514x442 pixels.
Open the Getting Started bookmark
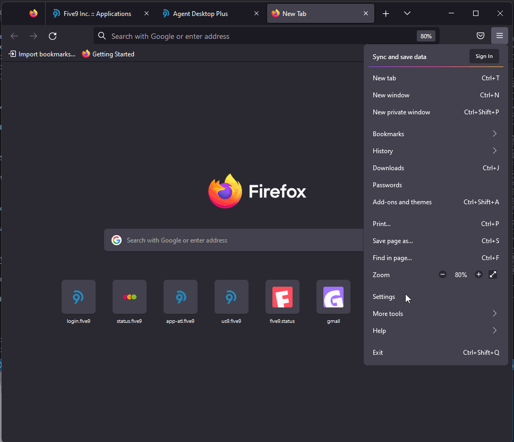108,54
